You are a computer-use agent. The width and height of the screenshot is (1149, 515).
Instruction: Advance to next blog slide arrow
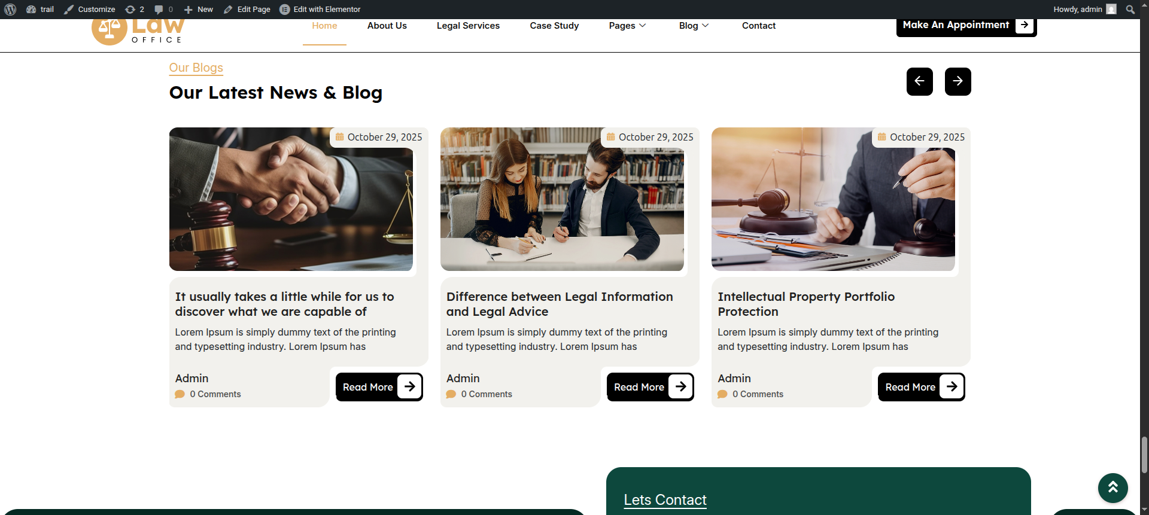957,81
